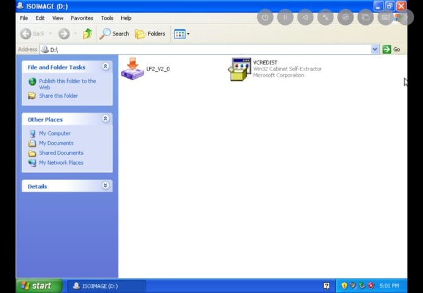Go to My Network Places
423x293 pixels.
pos(61,162)
